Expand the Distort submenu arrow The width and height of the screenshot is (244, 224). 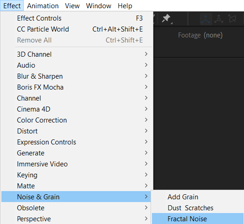point(146,131)
